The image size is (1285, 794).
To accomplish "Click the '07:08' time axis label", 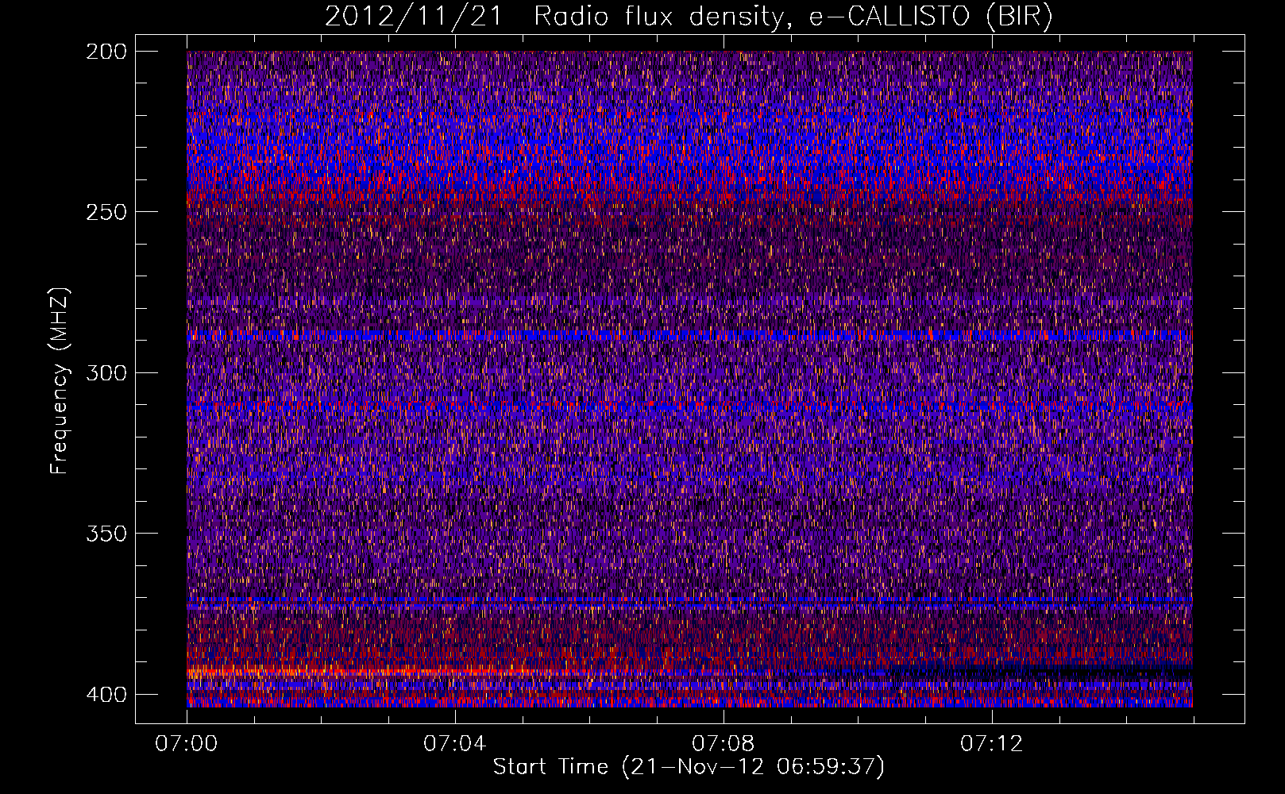I will coord(724,744).
